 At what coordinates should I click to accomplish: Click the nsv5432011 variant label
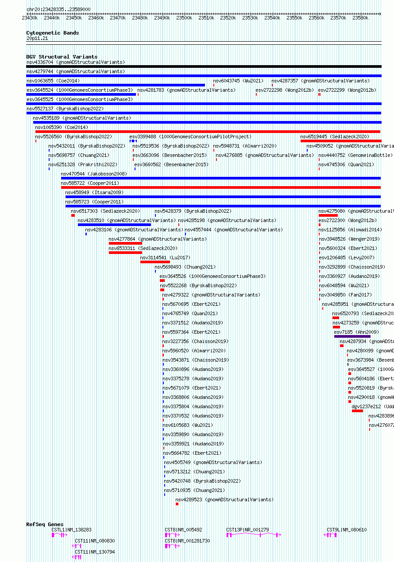coord(87,146)
